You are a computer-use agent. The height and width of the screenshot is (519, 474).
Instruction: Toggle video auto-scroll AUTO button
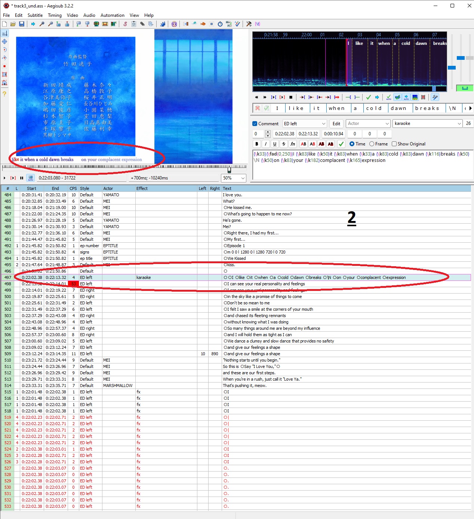click(31, 178)
